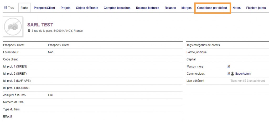269x136 pixels.
Task: Click the SuperAdmin user avatar icon
Action: point(232,74)
